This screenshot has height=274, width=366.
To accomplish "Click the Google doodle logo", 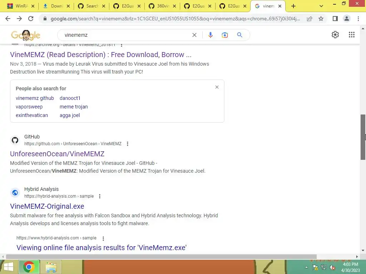I will pos(26,35).
